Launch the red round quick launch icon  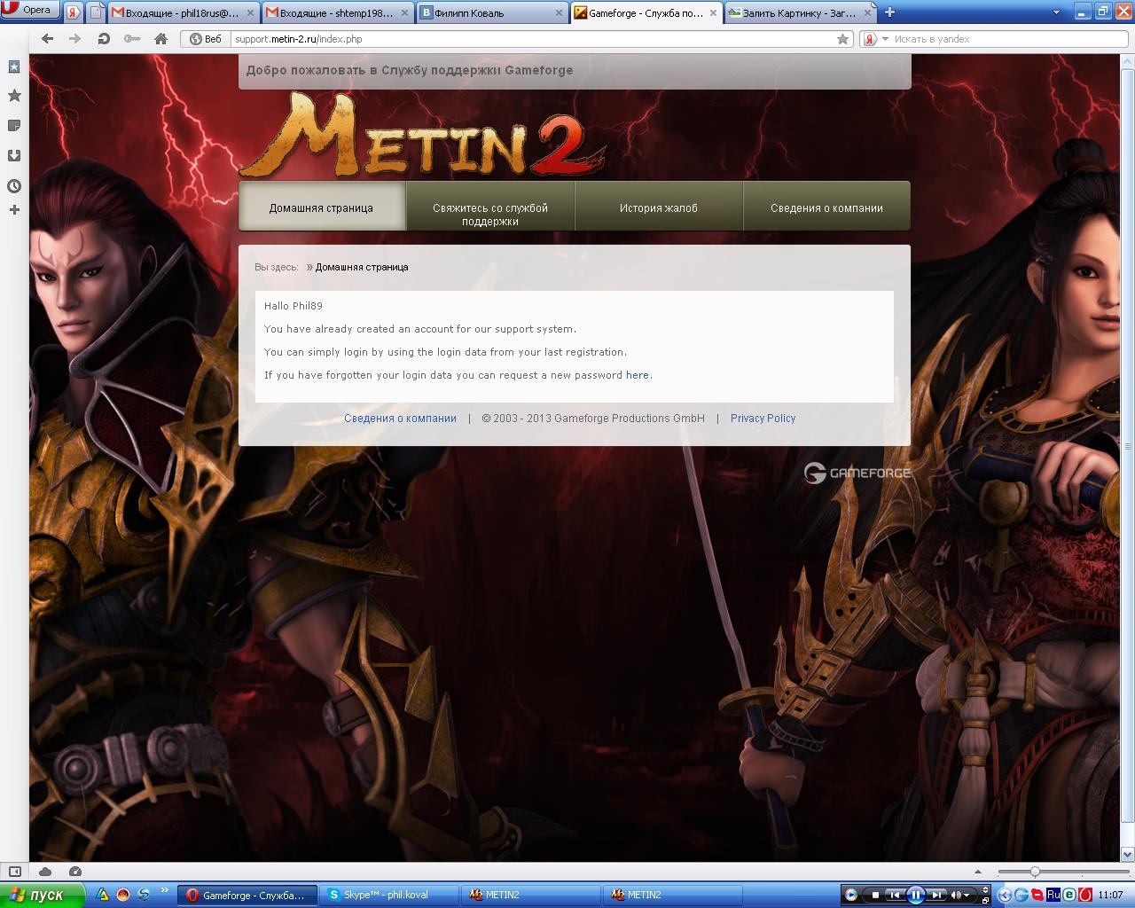point(123,896)
